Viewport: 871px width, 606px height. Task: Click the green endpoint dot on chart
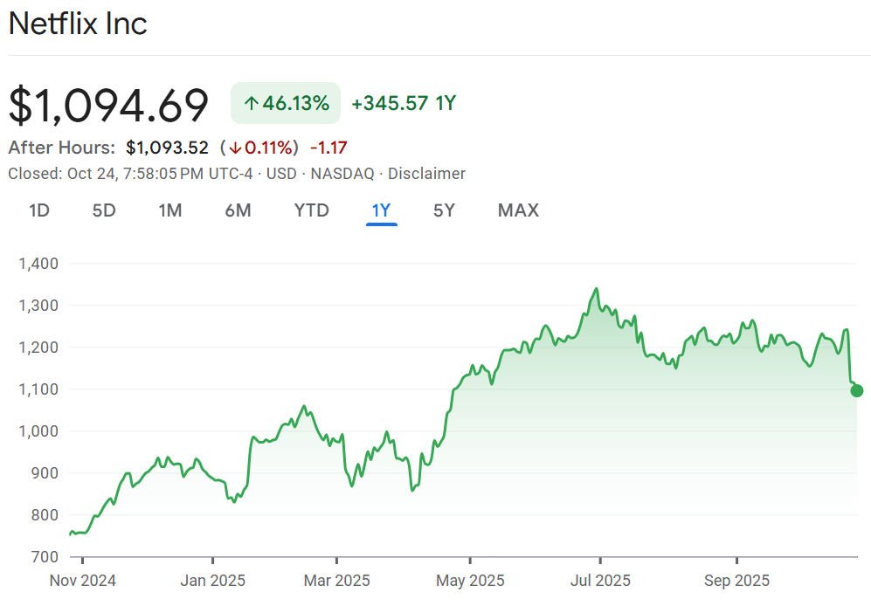point(856,391)
